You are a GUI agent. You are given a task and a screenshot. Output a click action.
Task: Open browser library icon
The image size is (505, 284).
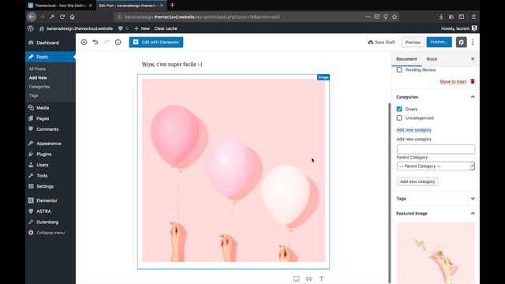[451, 17]
